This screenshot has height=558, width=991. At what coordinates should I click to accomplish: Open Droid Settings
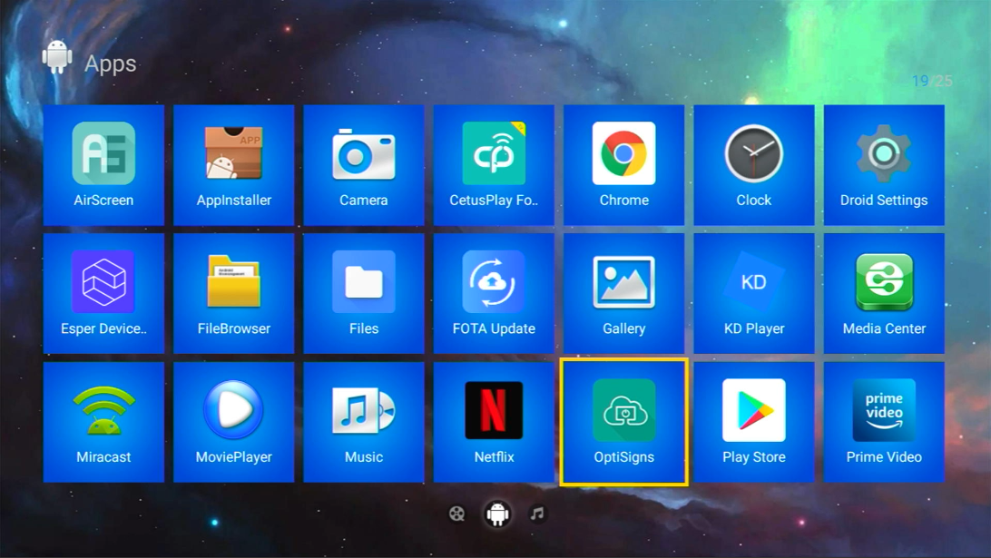click(884, 165)
